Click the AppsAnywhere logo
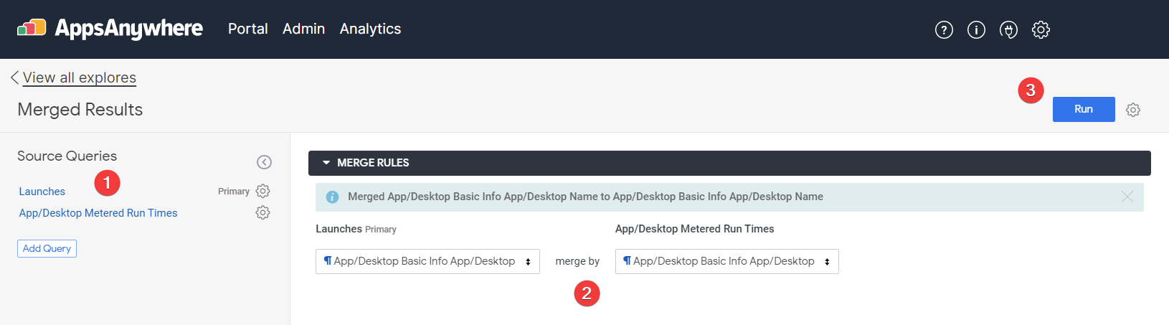 110,29
